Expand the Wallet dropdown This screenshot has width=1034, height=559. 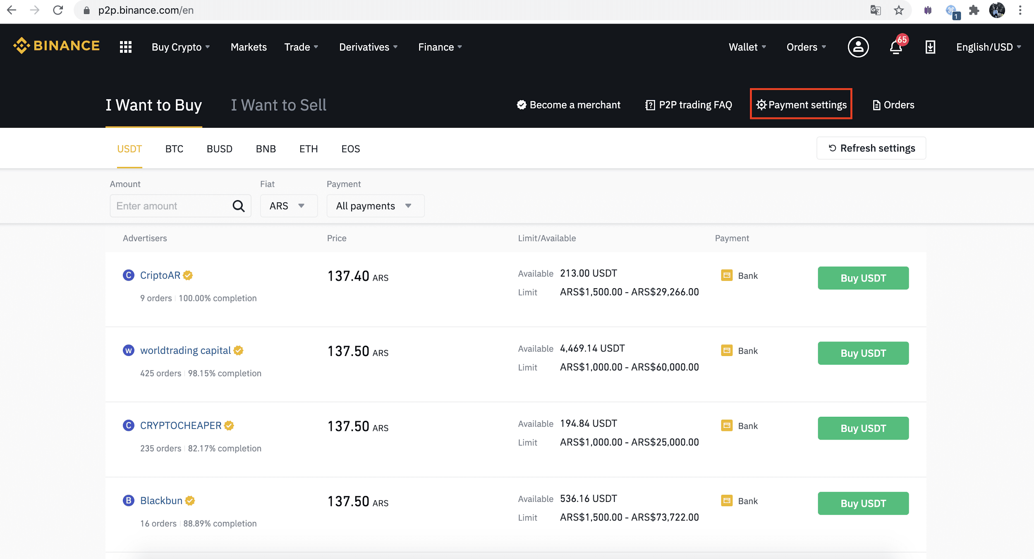(x=747, y=47)
